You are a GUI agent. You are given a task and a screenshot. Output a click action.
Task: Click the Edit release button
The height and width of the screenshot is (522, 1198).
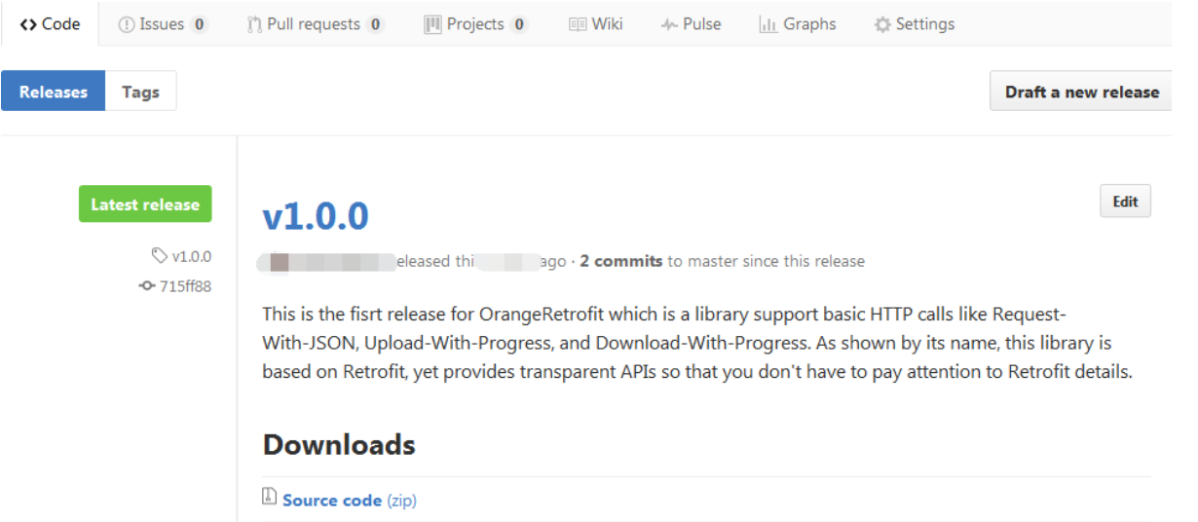tap(1125, 202)
